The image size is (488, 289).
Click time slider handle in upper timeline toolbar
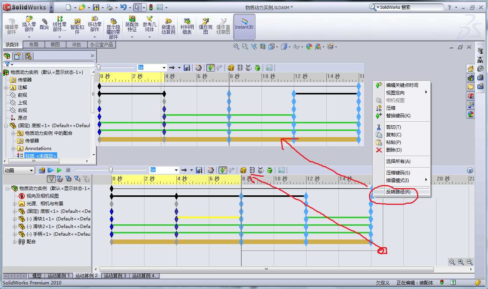(x=98, y=67)
